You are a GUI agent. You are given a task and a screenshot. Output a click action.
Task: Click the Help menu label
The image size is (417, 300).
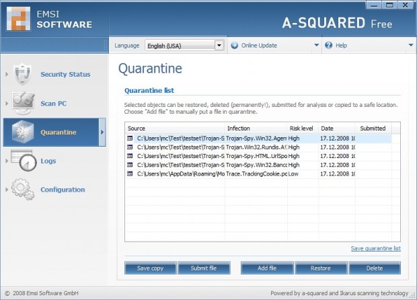tap(341, 46)
